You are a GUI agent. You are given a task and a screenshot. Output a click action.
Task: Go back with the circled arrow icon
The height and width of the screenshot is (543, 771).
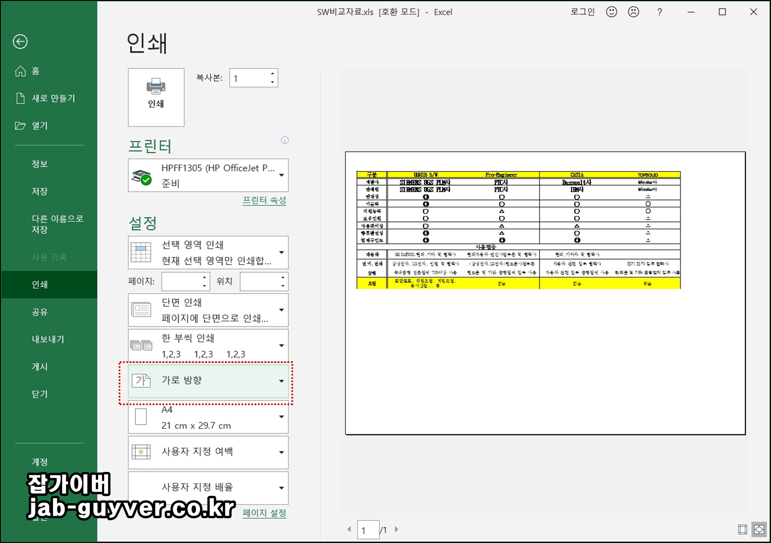[x=20, y=42]
